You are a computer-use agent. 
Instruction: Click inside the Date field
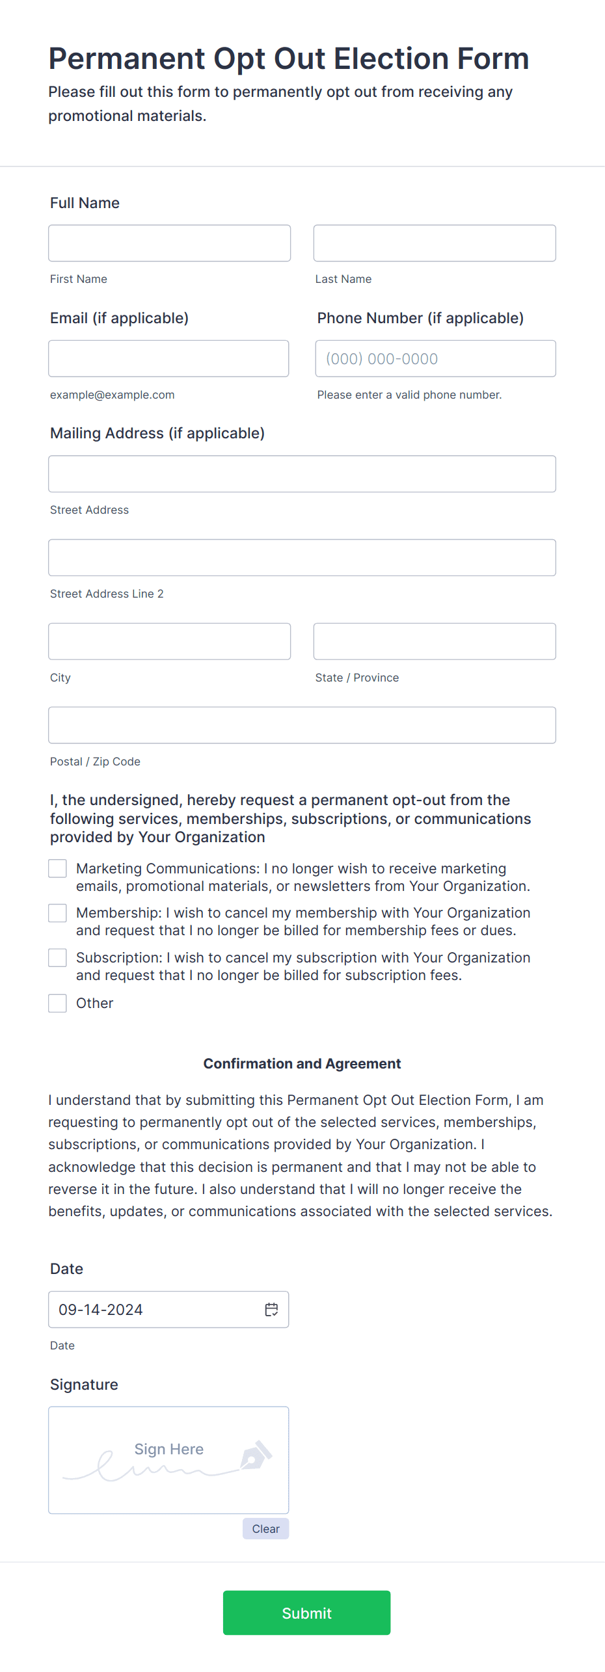150,1309
